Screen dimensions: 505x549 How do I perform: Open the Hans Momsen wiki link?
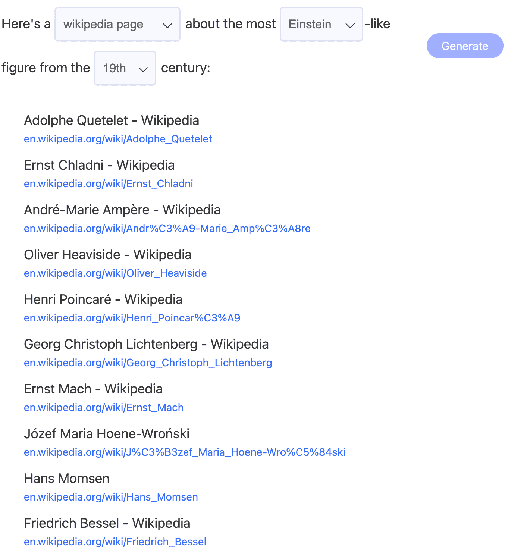(111, 497)
